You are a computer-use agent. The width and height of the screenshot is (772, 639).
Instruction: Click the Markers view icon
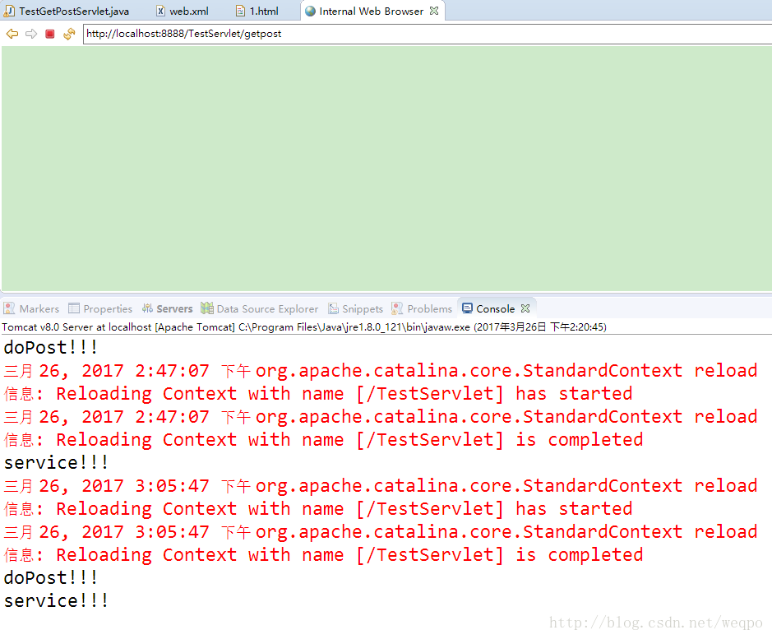pyautogui.click(x=9, y=308)
